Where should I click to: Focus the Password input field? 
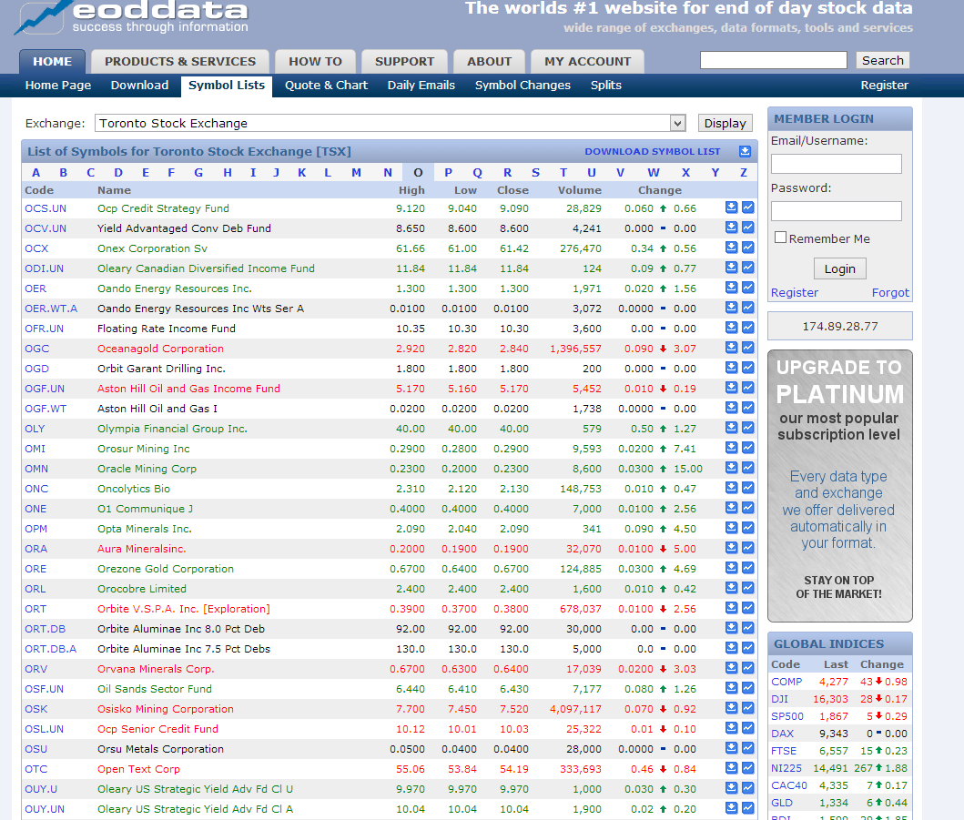(837, 211)
